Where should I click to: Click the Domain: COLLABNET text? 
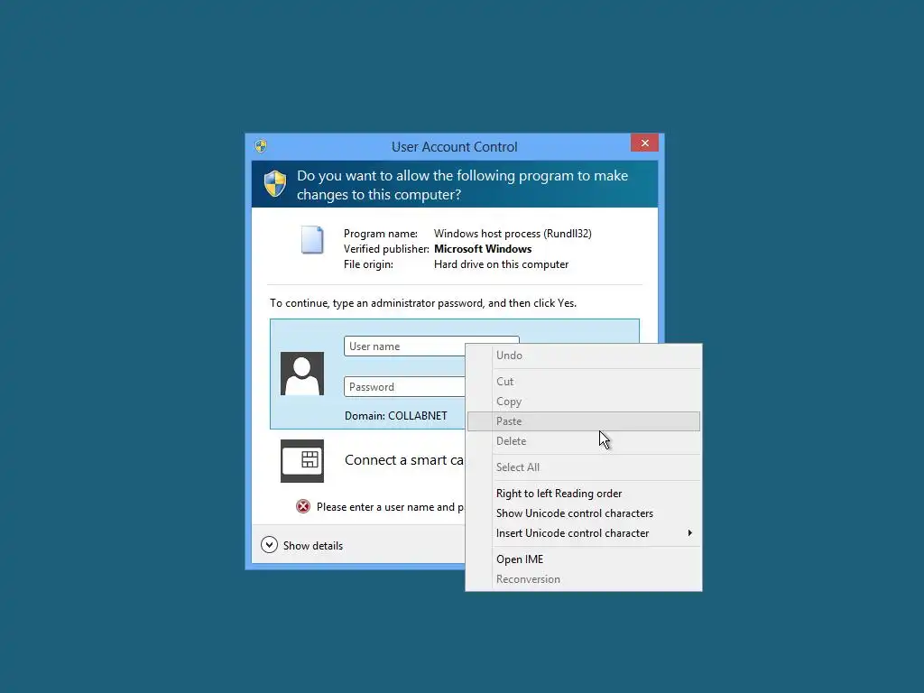click(x=396, y=415)
